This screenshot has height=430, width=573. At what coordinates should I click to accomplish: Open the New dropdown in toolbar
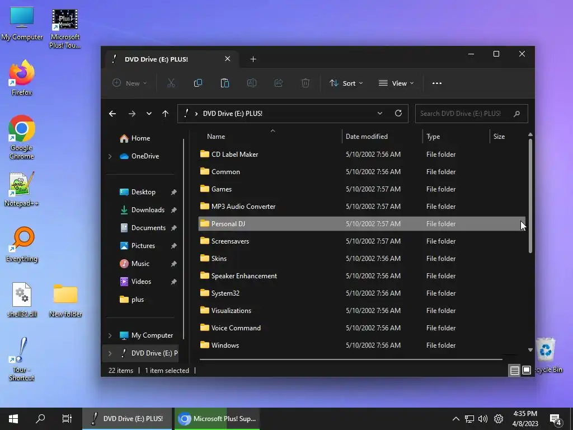coord(130,83)
